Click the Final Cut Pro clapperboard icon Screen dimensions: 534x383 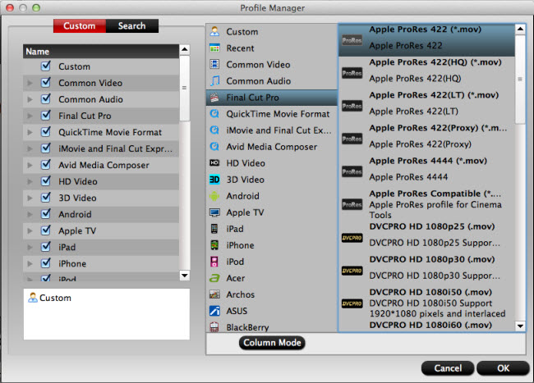coord(214,98)
